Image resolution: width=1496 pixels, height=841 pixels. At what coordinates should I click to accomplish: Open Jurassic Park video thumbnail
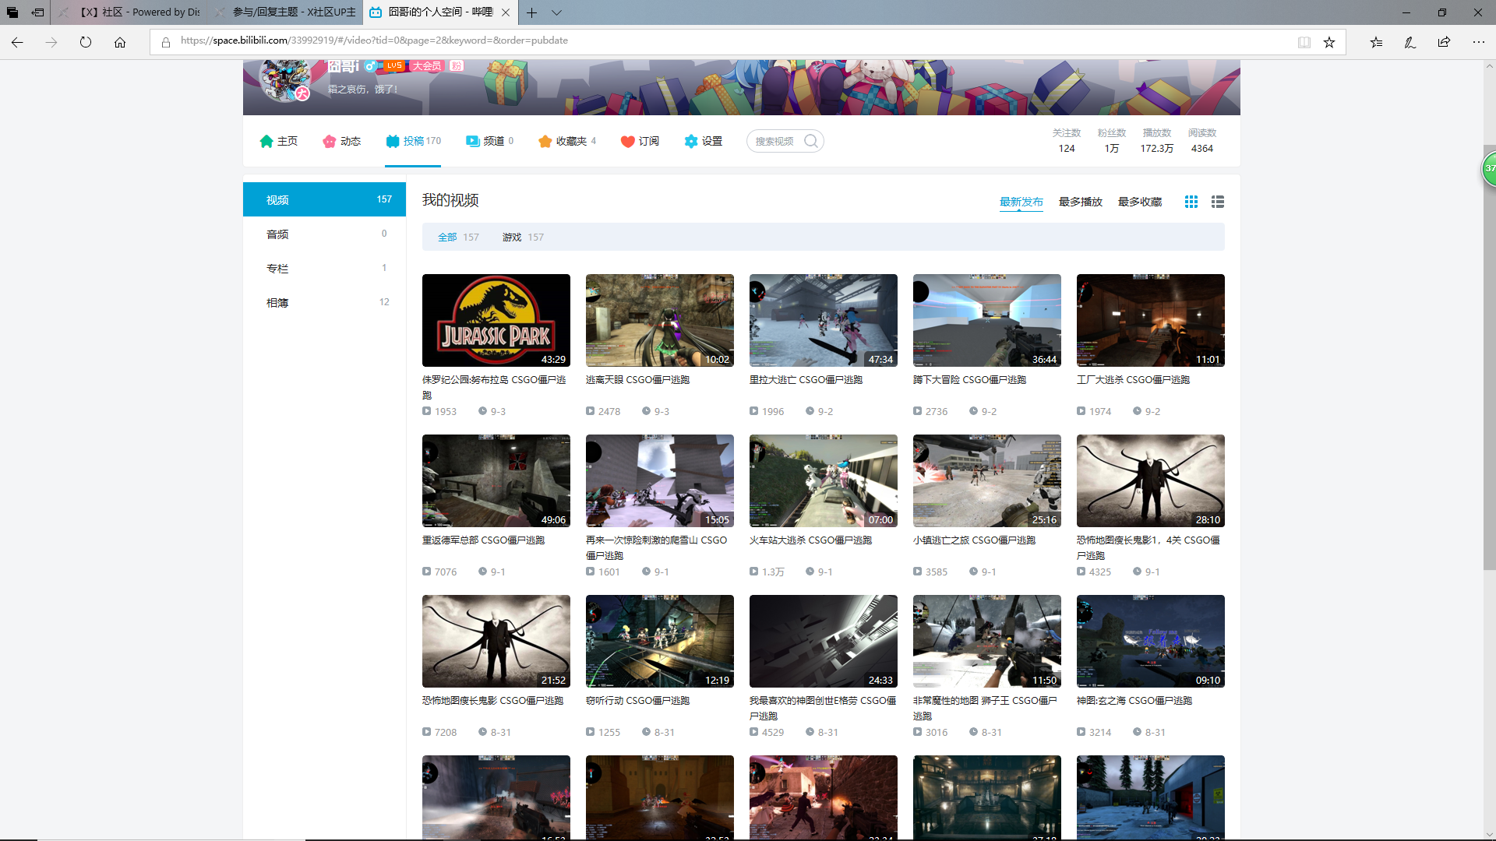pos(496,320)
